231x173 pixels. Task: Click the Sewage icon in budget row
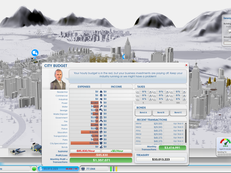(101, 110)
